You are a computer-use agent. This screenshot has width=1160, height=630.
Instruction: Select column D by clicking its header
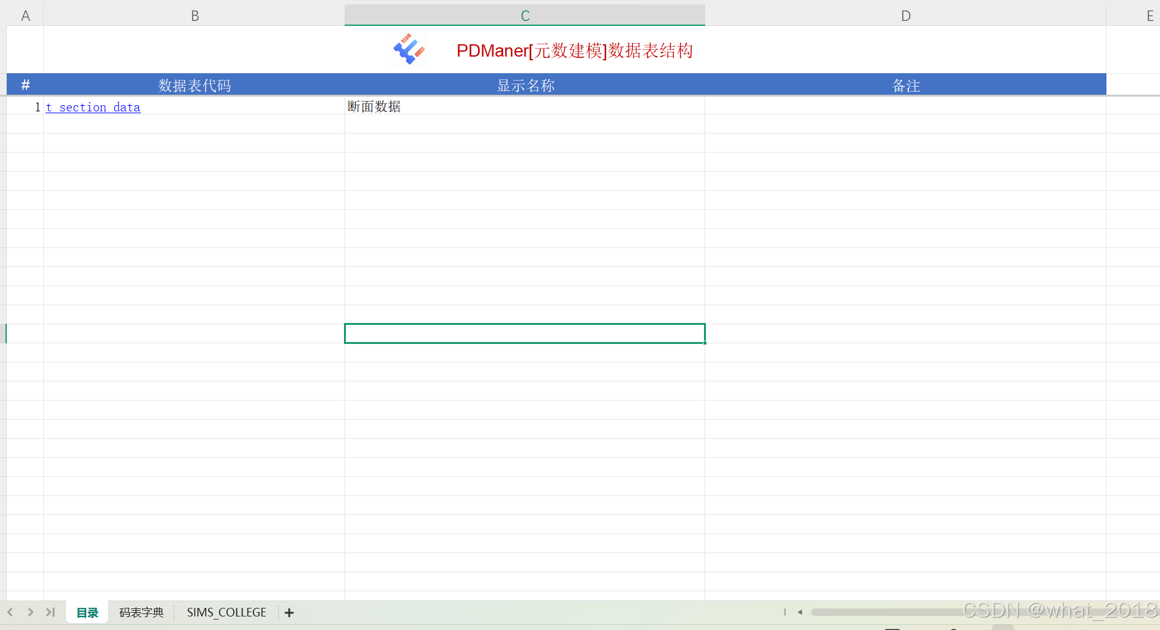pos(905,15)
